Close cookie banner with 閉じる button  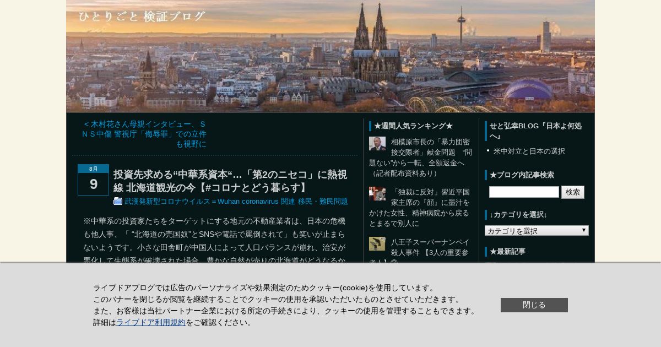[x=534, y=305]
